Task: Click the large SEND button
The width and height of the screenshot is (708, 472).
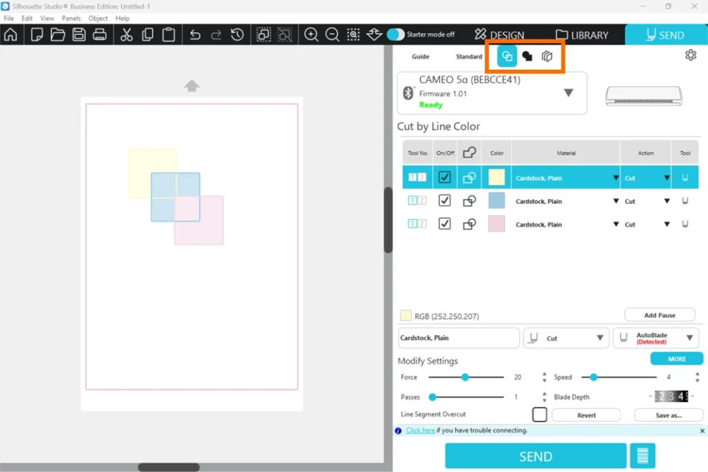Action: 535,457
